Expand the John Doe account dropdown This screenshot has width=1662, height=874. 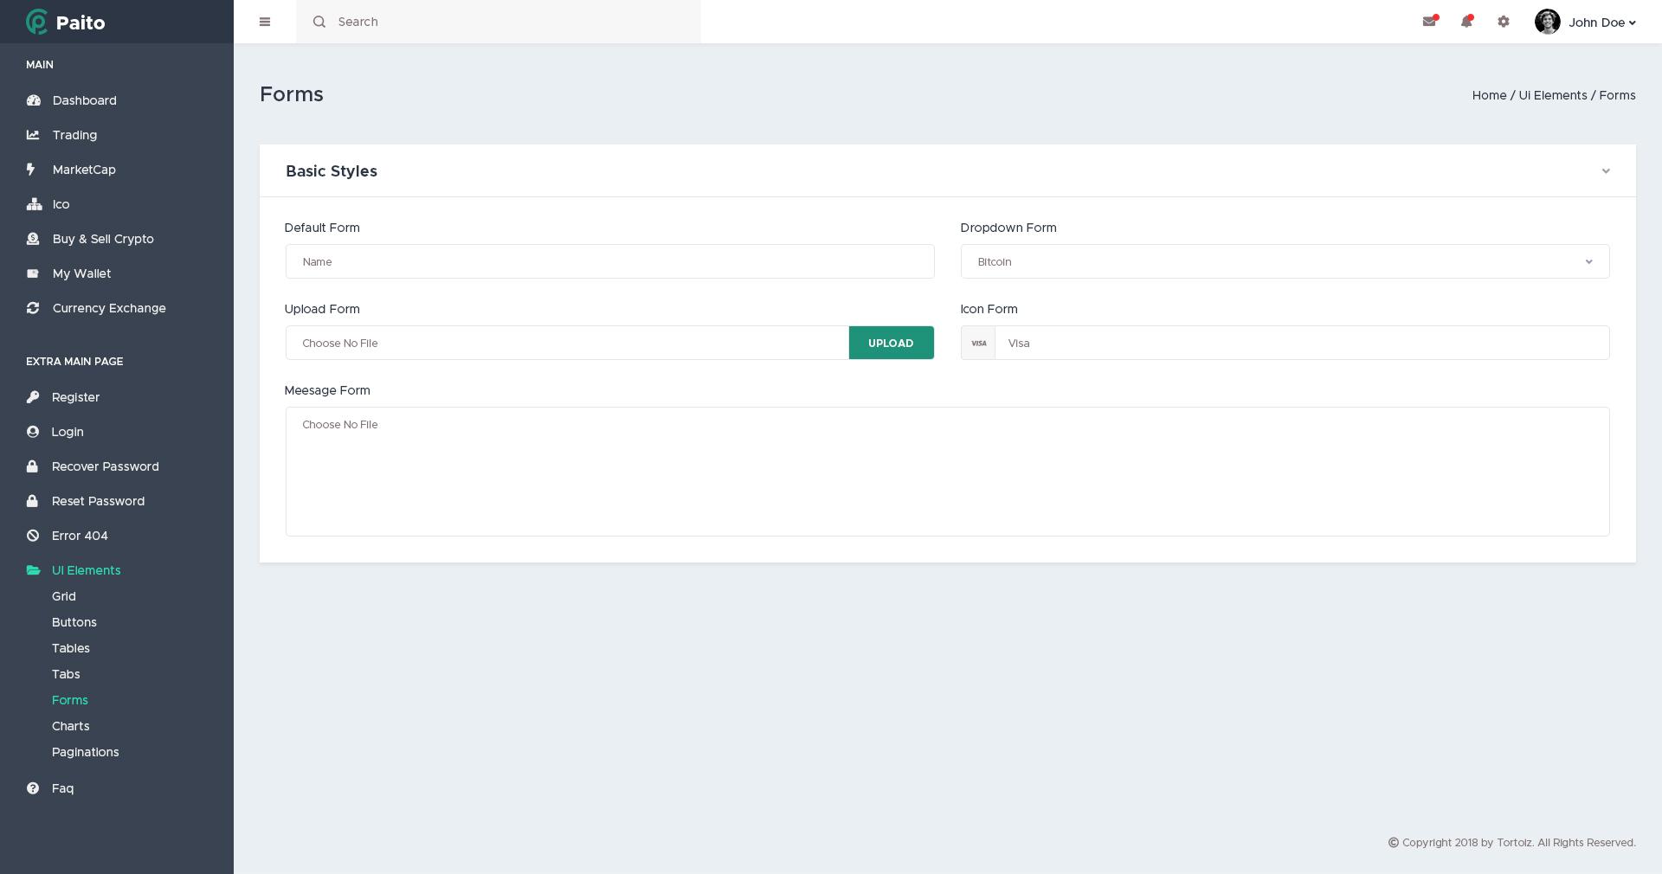(1595, 22)
